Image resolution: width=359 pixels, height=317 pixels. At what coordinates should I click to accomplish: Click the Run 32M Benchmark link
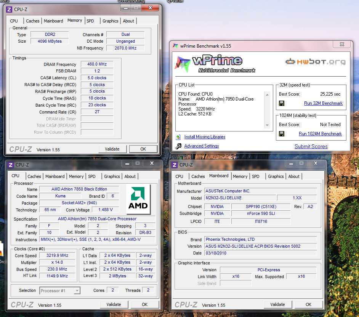coord(323,103)
